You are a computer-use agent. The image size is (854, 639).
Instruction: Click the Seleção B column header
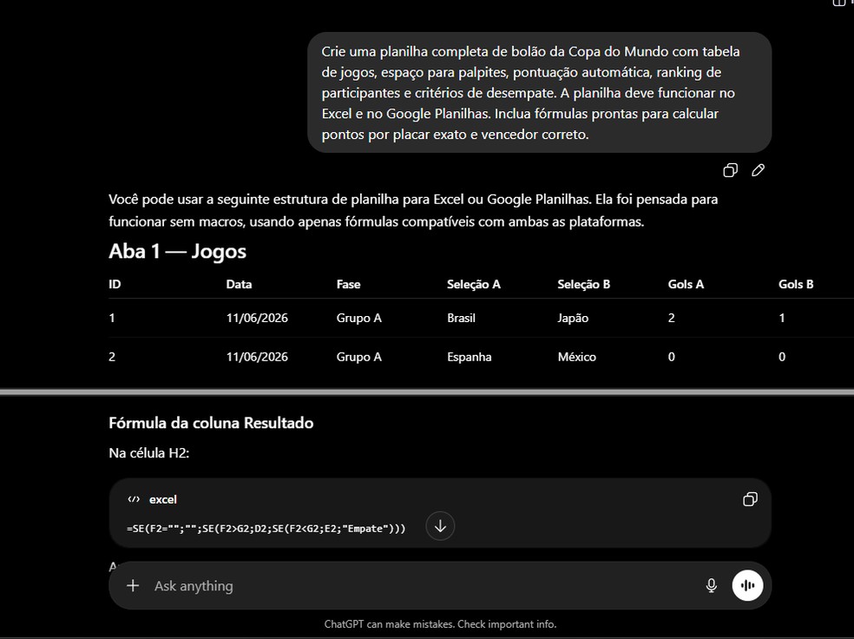583,285
